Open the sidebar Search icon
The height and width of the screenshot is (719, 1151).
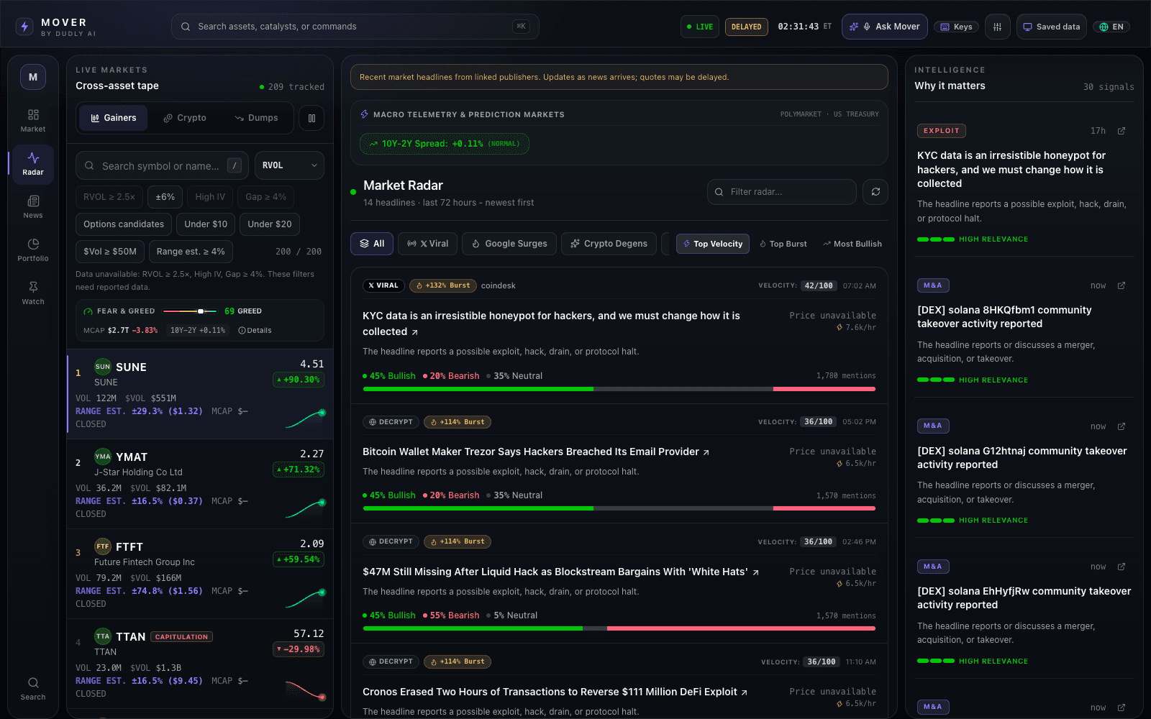33,688
